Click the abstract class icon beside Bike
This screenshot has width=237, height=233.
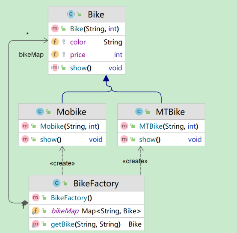click(x=71, y=14)
